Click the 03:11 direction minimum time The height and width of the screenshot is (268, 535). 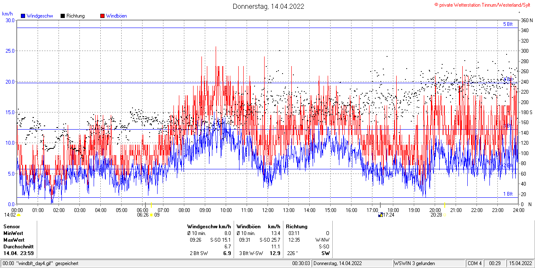pos(294,233)
